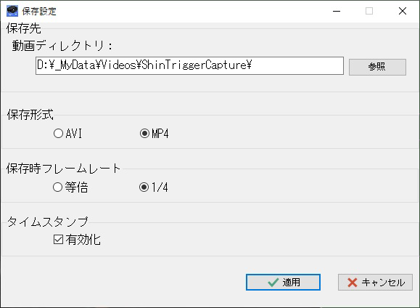
Task: Apply settings with the 適用 button
Action: (283, 283)
